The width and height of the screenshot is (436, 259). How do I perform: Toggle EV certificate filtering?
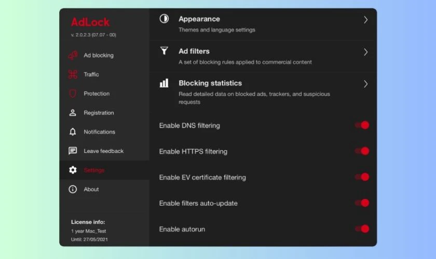(362, 177)
